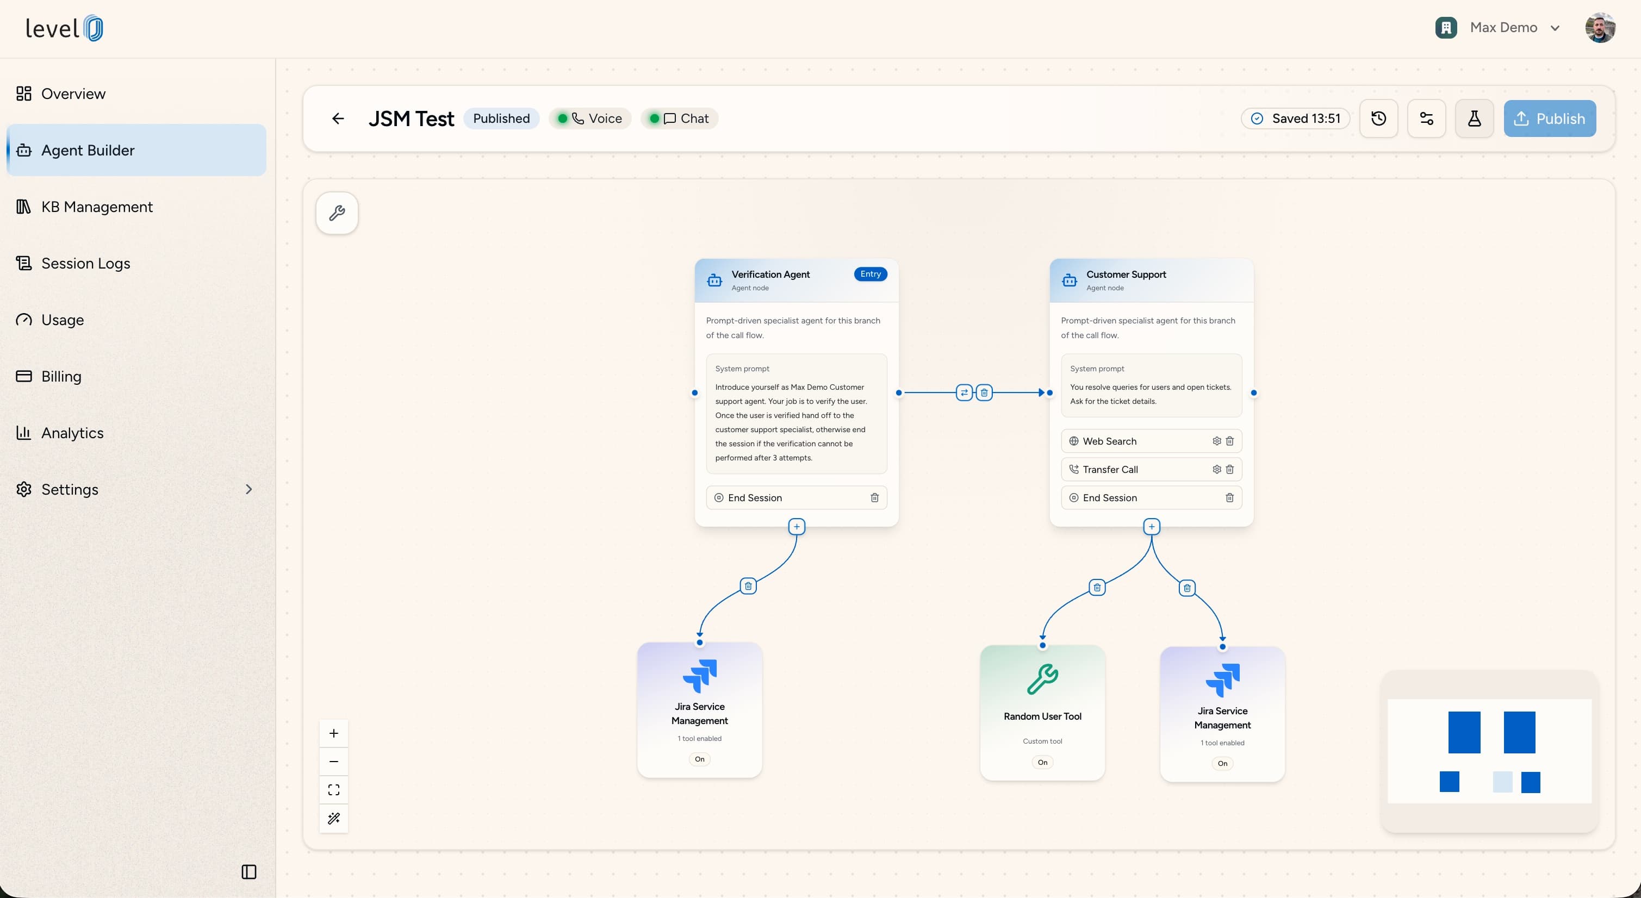Viewport: 1641px width, 898px height.
Task: Open Transfer Call gear settings
Action: tap(1217, 469)
